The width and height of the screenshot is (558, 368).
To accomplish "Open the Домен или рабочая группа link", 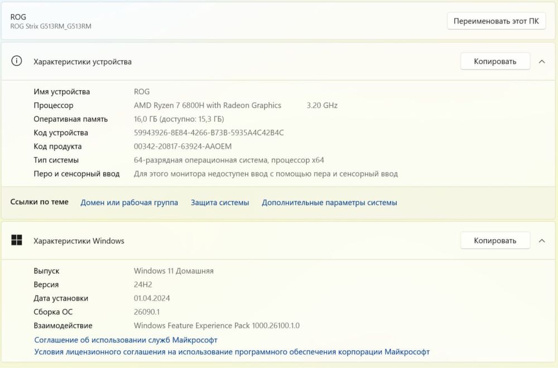I will (129, 202).
